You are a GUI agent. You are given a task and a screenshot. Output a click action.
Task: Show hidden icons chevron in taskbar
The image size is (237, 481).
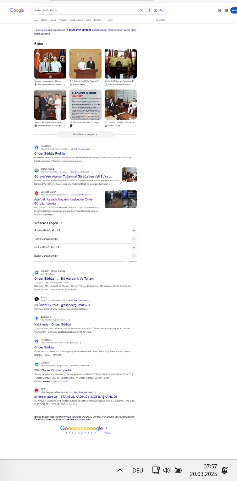tap(120, 470)
